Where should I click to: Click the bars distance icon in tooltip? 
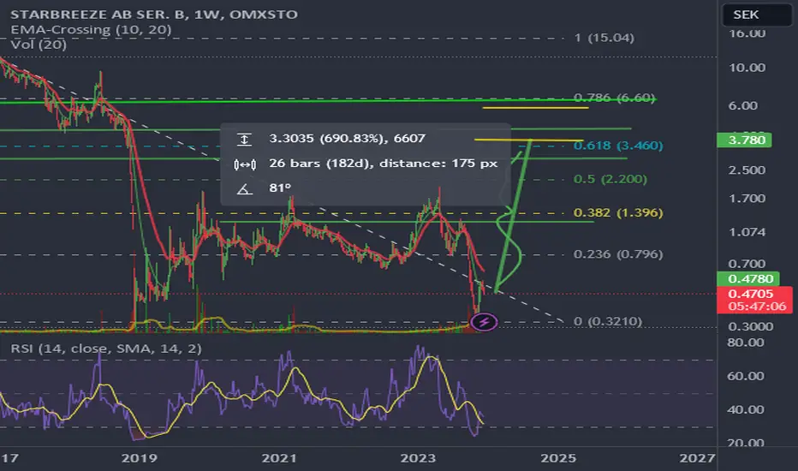pyautogui.click(x=244, y=164)
